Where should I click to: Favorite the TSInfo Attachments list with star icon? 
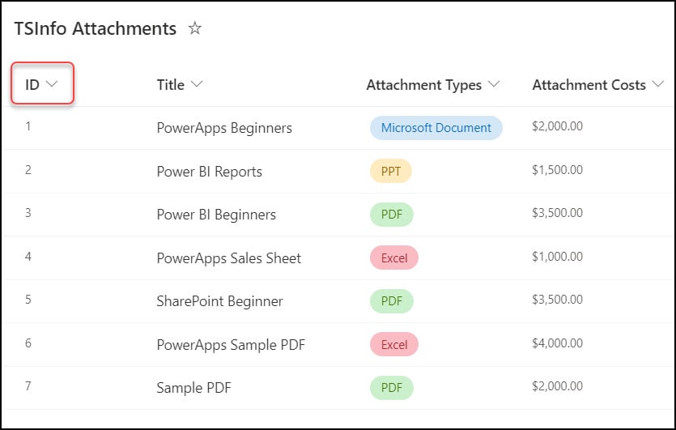195,28
